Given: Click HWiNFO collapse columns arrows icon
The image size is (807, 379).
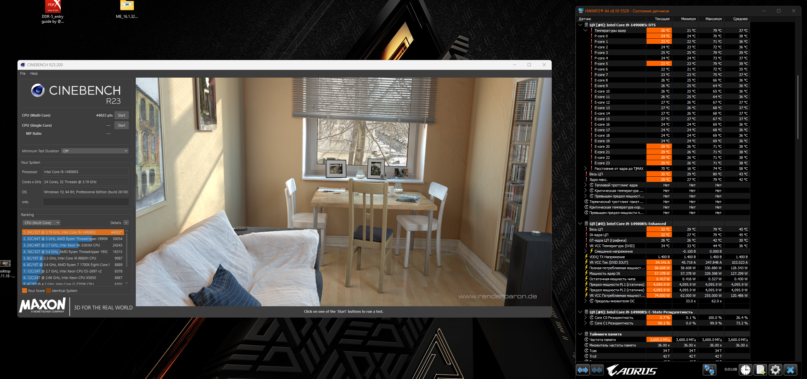Looking at the screenshot, I should (597, 370).
